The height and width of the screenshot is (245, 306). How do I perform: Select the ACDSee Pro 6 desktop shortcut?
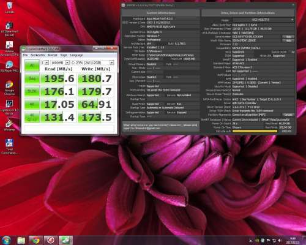[9, 29]
